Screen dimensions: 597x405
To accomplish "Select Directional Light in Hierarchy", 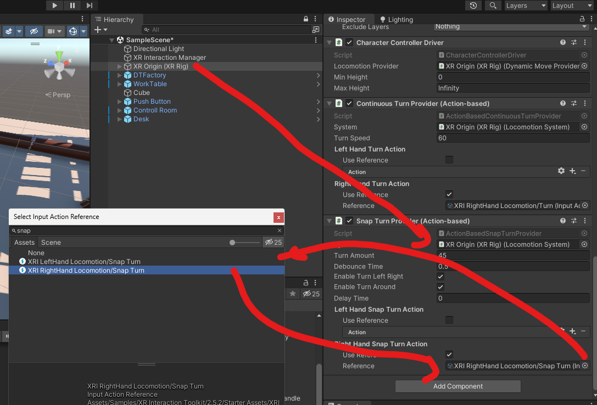I will pos(158,49).
